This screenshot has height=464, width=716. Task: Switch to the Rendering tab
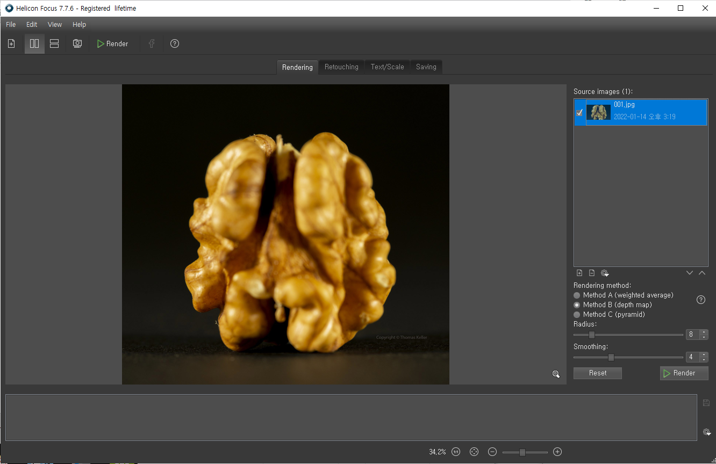(297, 67)
